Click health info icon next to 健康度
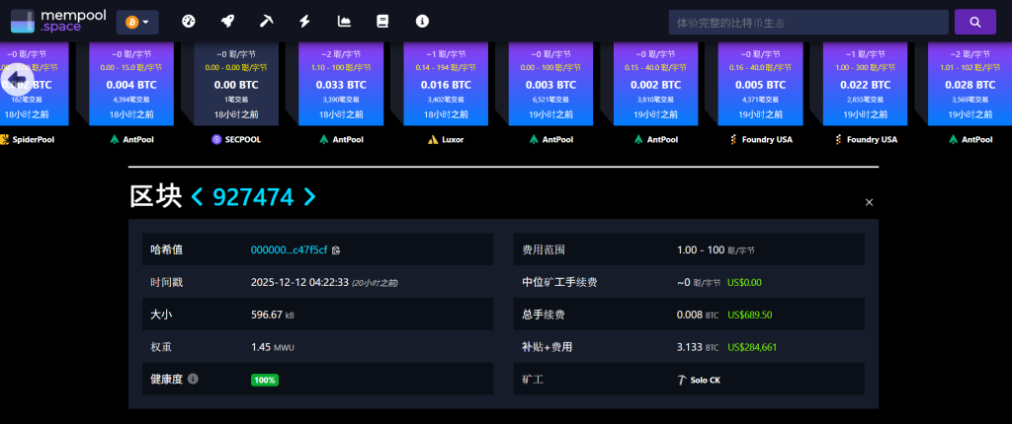 tap(193, 379)
